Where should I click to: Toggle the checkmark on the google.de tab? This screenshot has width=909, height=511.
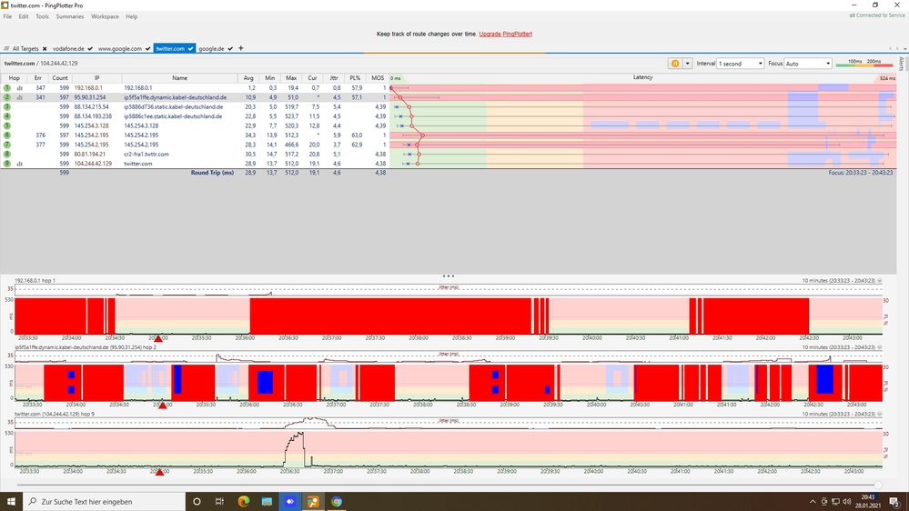(230, 49)
